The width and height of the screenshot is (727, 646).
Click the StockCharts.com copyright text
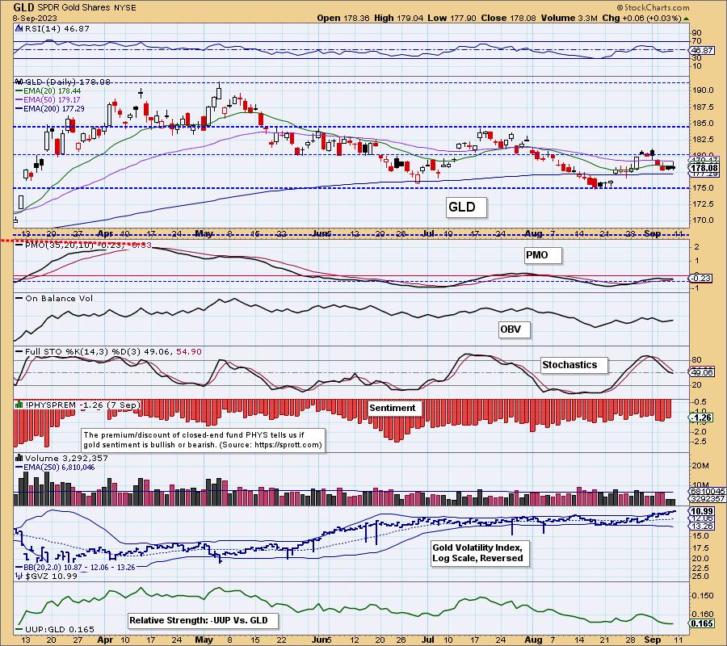(x=653, y=7)
